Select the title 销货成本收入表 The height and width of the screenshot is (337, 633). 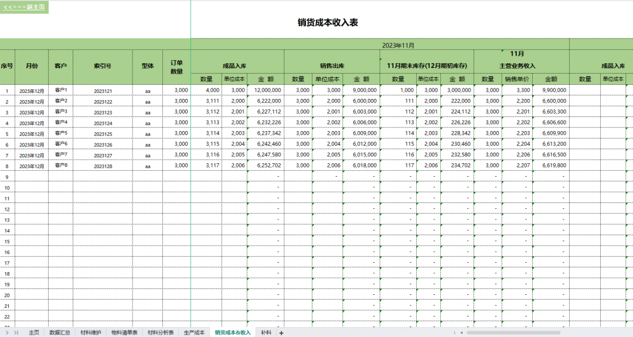pos(328,23)
